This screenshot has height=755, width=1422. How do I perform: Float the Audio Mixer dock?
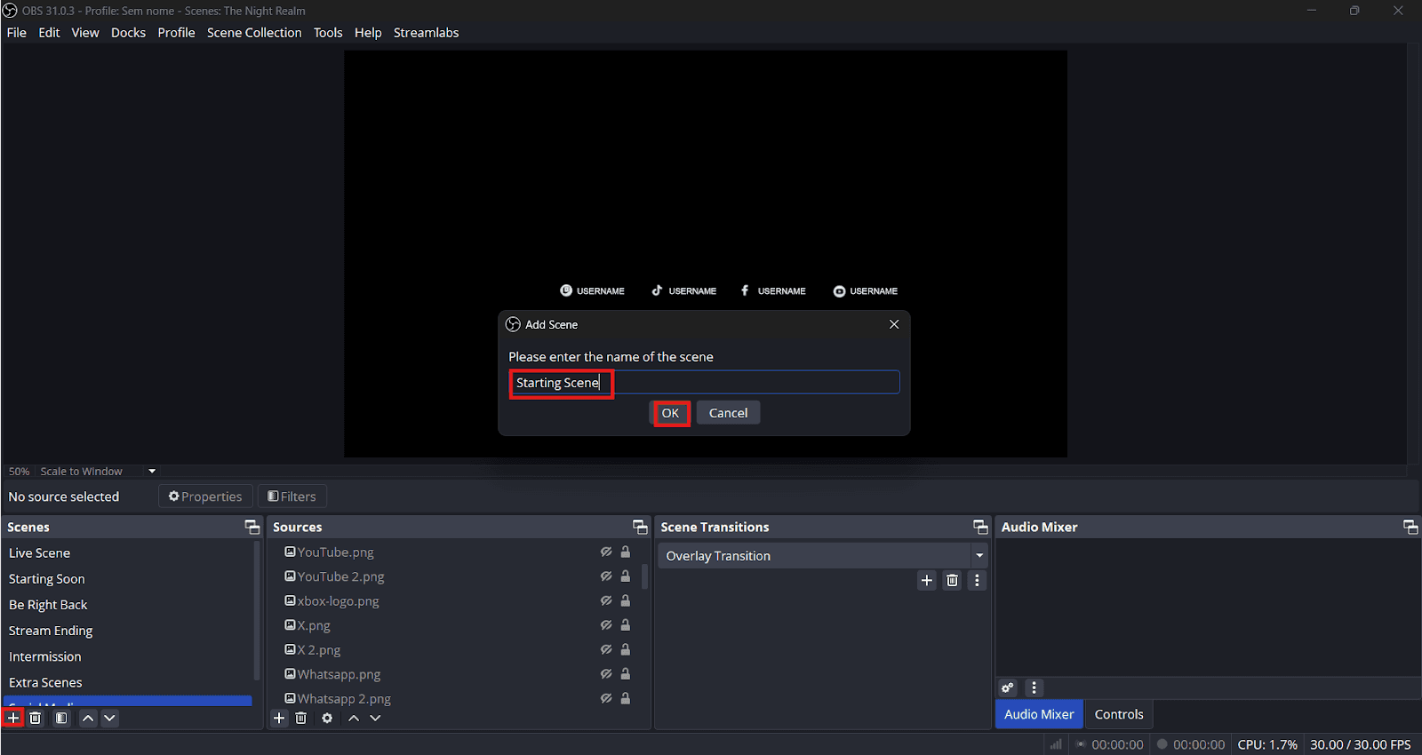(x=1410, y=527)
